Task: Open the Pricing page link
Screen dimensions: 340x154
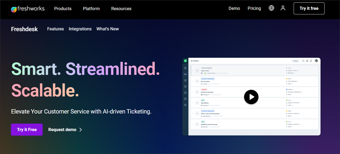Action: (x=254, y=8)
